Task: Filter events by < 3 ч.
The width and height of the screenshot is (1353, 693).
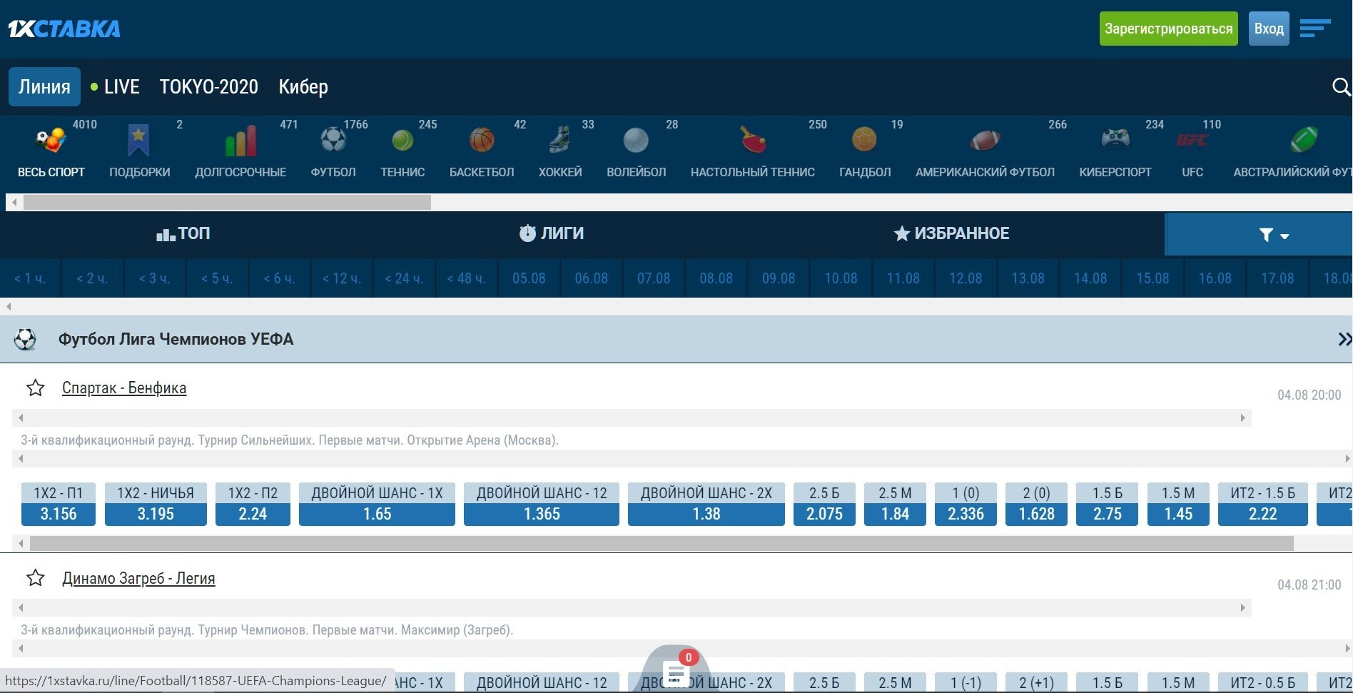Action: click(155, 278)
